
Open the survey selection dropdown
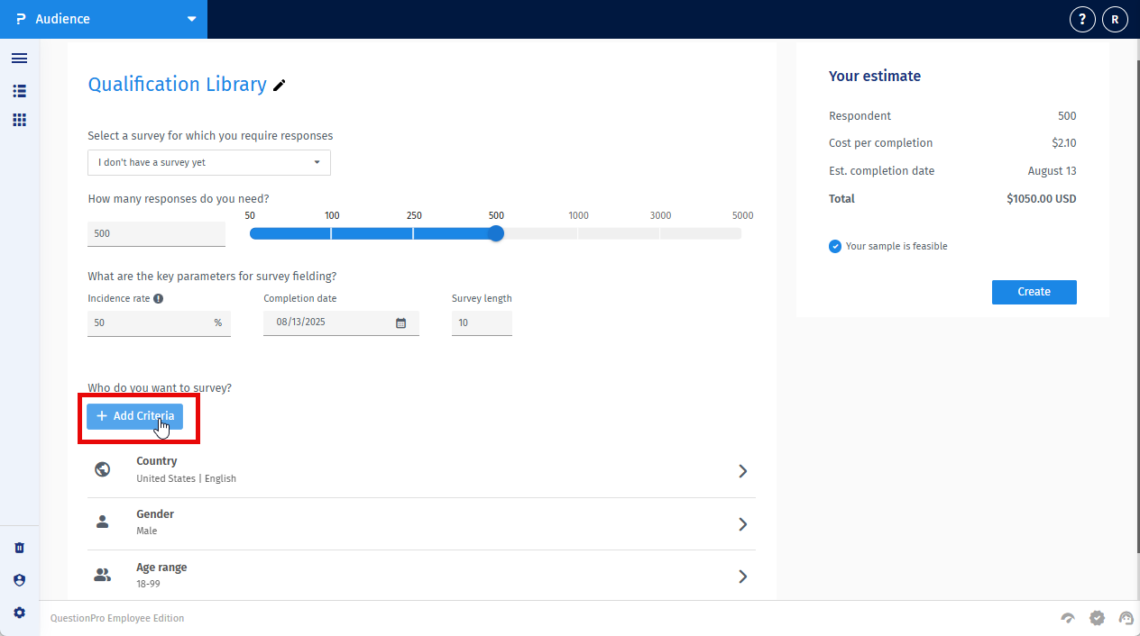pyautogui.click(x=208, y=163)
